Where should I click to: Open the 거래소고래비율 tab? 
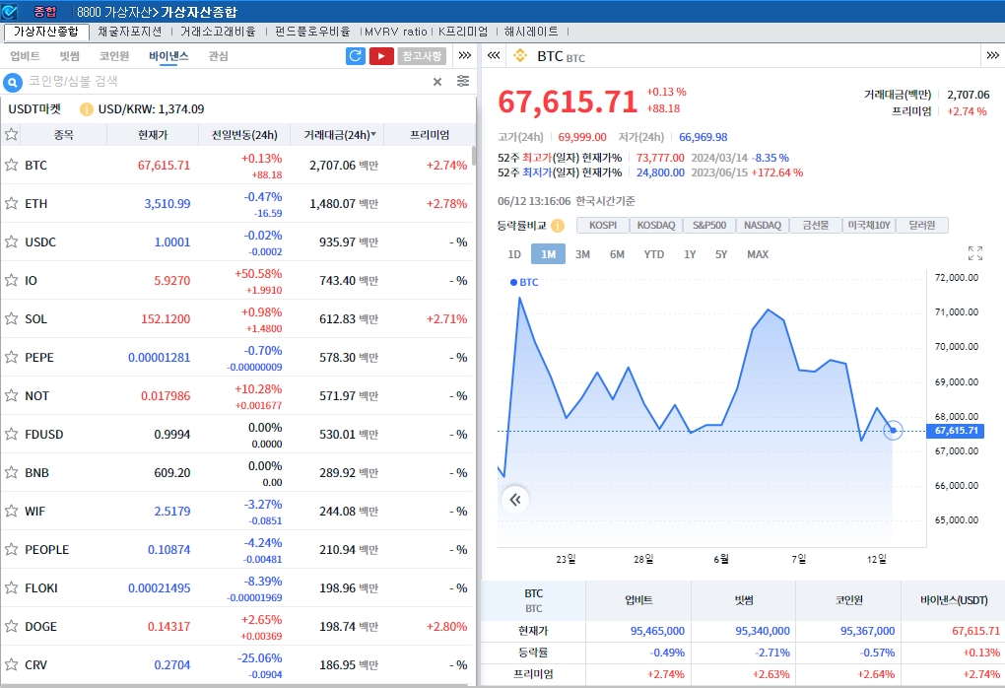tap(218, 32)
